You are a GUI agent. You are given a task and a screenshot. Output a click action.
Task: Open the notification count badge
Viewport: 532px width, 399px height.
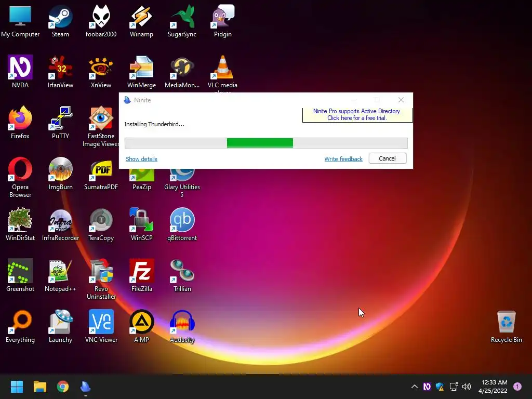(x=517, y=387)
